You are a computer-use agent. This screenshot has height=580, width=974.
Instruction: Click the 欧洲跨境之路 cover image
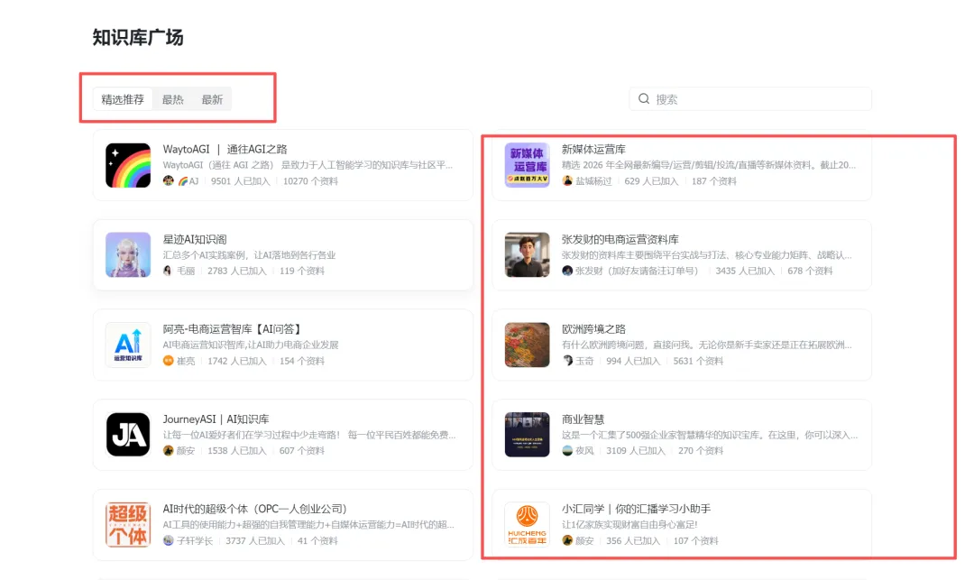[527, 345]
